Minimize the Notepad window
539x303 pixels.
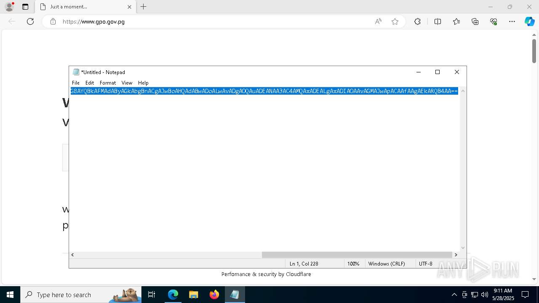point(418,72)
